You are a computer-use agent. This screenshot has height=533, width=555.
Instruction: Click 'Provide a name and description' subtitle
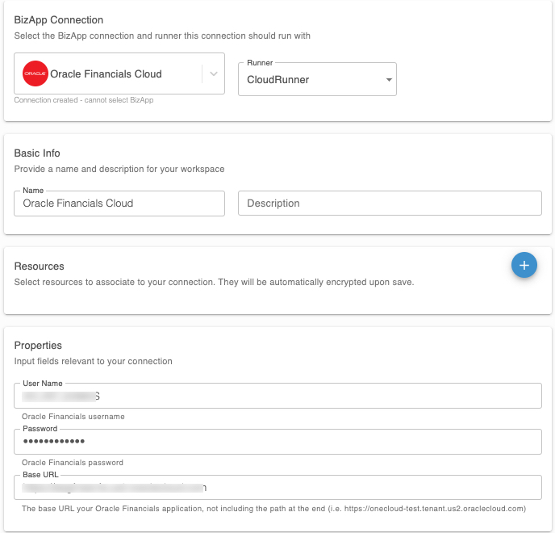pyautogui.click(x=119, y=169)
